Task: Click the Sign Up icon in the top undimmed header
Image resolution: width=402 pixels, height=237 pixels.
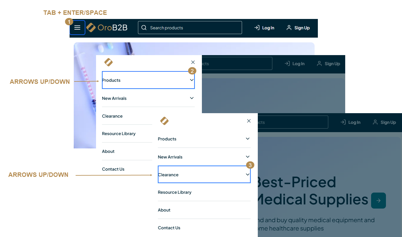Action: tap(289, 28)
